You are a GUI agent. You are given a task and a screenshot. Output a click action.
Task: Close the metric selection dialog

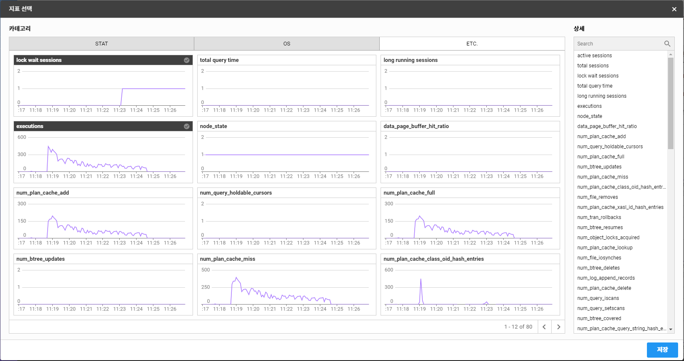(x=674, y=9)
